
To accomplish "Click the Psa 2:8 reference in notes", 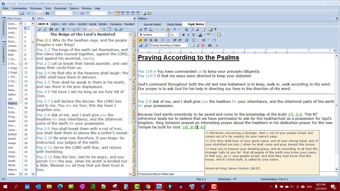I will 144,101.
